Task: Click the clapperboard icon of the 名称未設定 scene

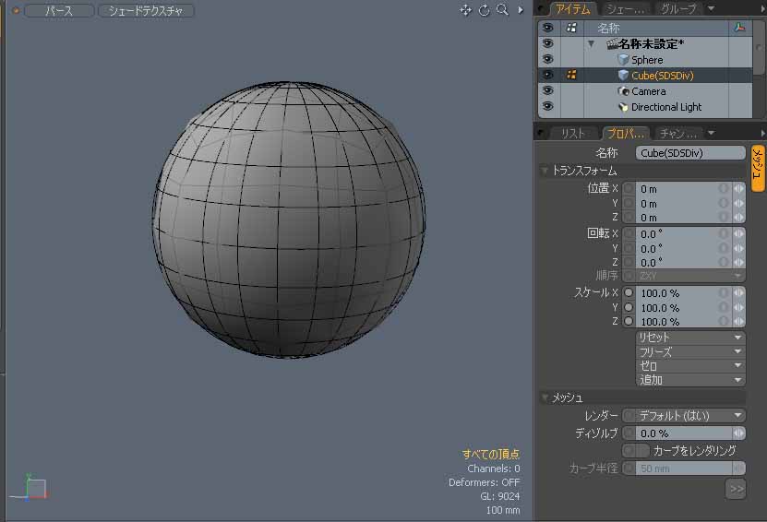Action: (613, 44)
